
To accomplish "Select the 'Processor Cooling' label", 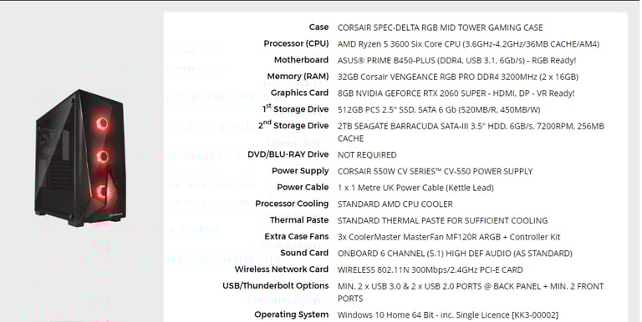I will coord(292,204).
